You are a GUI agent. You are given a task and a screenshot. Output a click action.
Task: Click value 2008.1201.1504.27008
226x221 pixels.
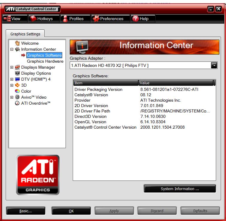(163, 127)
